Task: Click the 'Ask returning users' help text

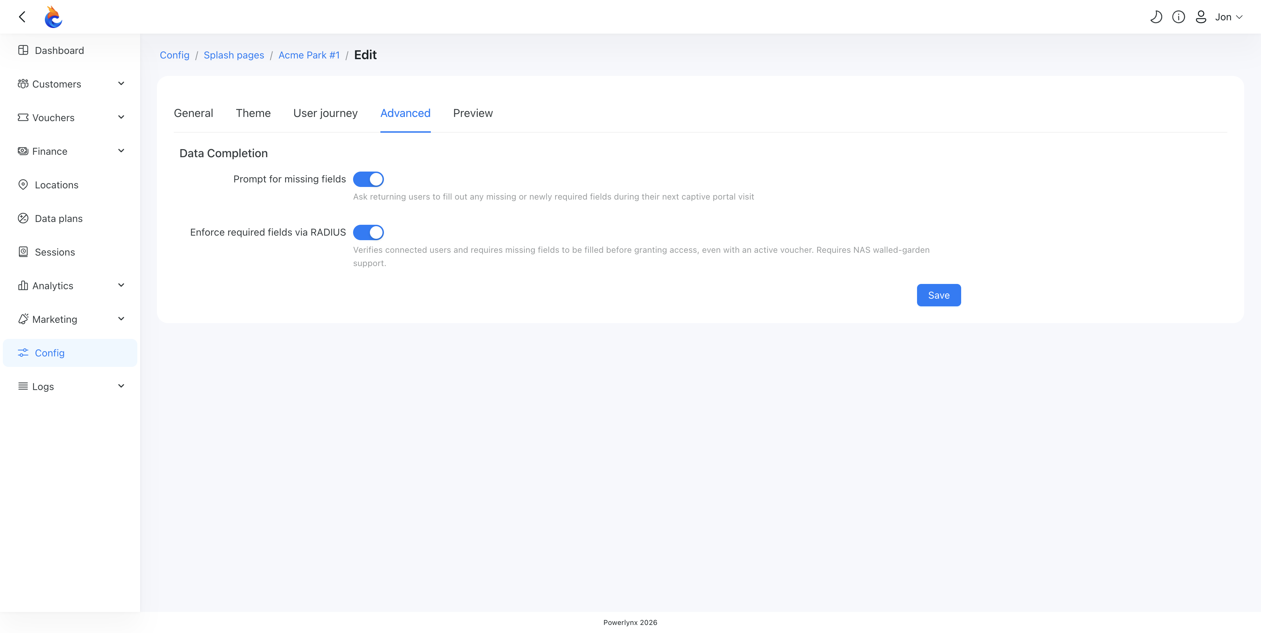Action: (554, 197)
